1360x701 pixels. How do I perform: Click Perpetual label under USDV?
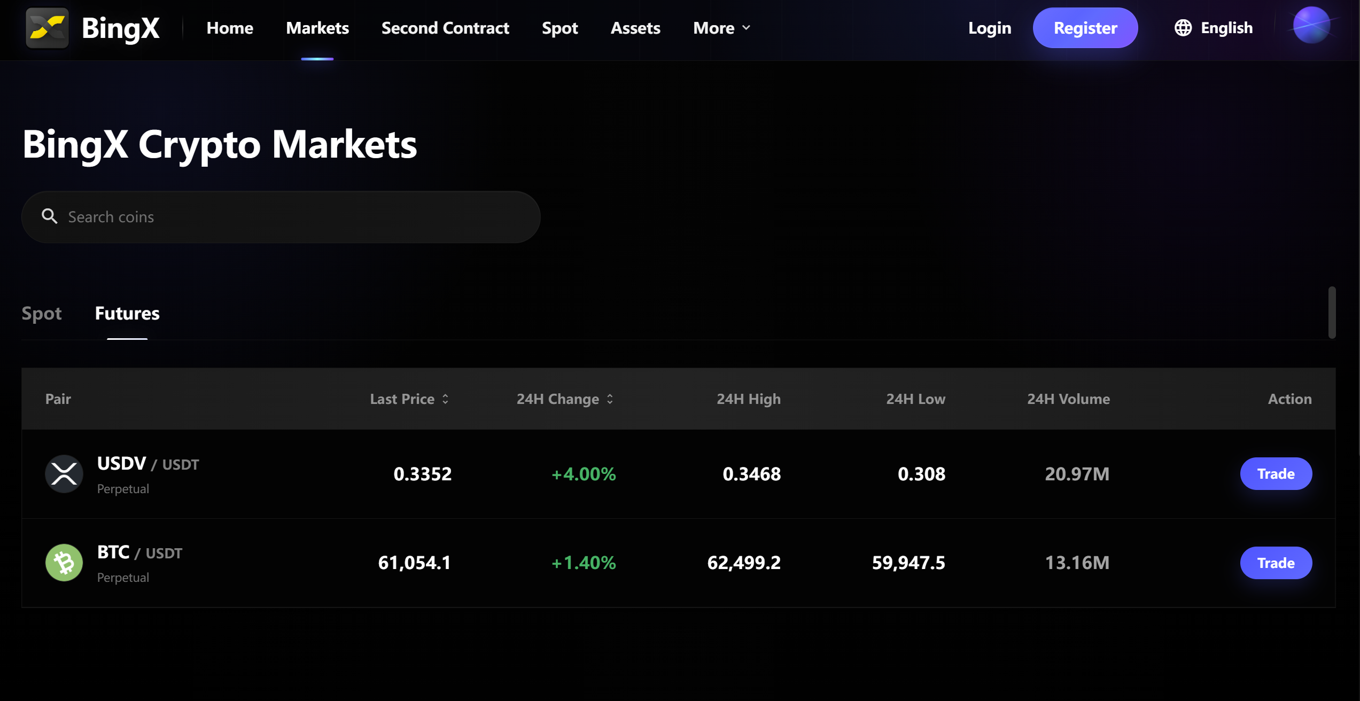123,489
